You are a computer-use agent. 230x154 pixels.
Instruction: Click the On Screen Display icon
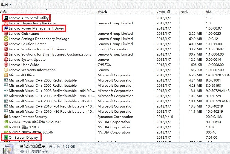[x=6, y=137]
